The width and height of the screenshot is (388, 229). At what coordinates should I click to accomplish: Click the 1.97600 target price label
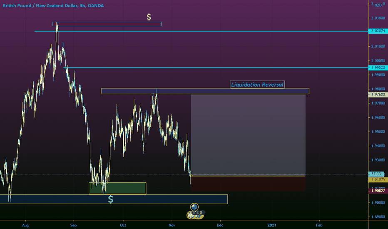click(378, 95)
